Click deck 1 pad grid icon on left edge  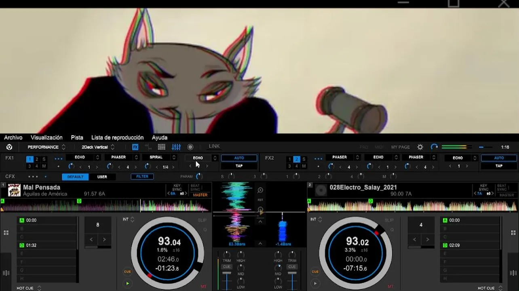(6, 233)
